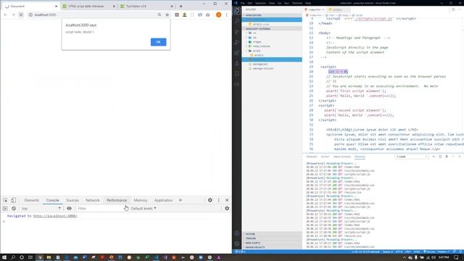The width and height of the screenshot is (464, 261).
Task: Split the editor to the right
Action: pyautogui.click(x=453, y=9)
